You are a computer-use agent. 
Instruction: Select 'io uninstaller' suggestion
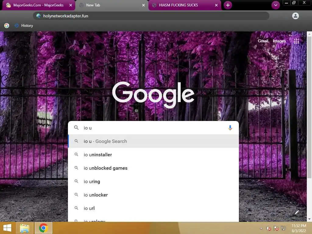point(153,154)
